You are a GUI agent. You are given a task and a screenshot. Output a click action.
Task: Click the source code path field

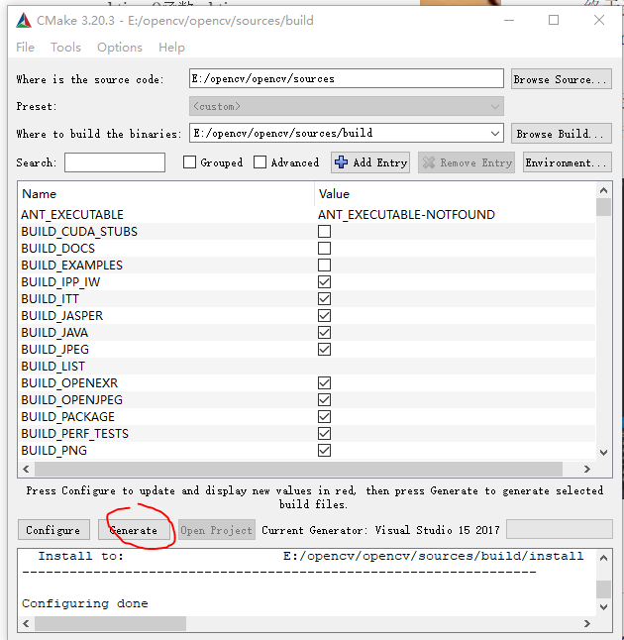346,79
